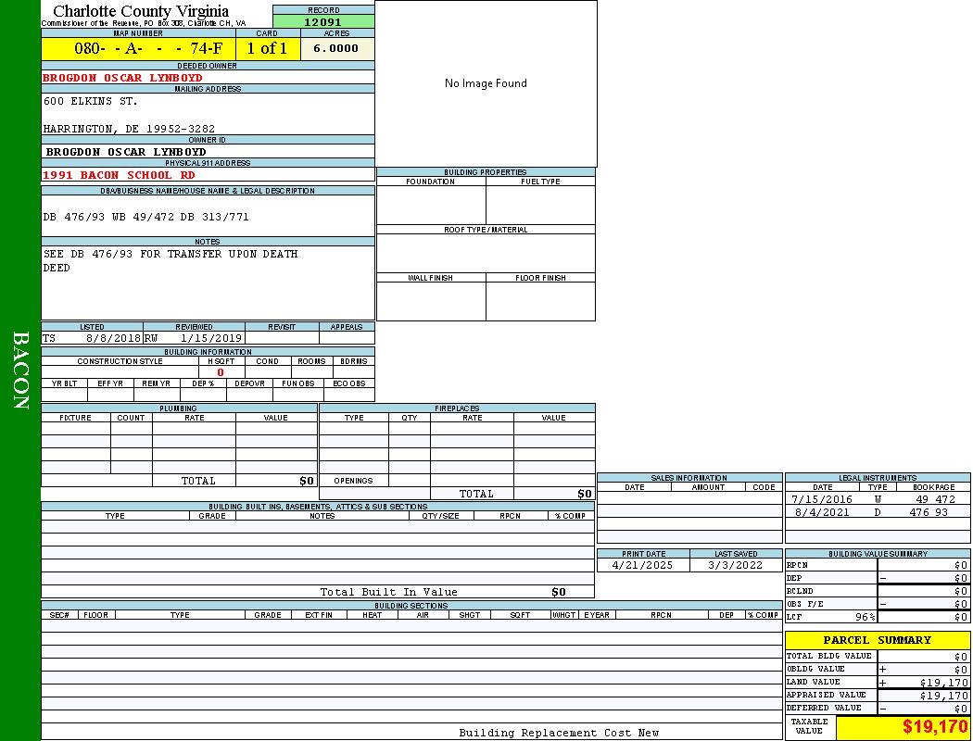The height and width of the screenshot is (741, 973).
Task: Click the mailing address 600 ELKINS ST.
Action: coord(91,101)
